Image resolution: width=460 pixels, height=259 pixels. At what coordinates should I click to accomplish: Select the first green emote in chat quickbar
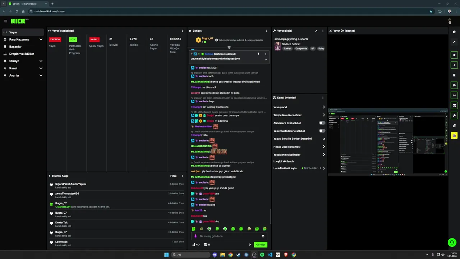[x=193, y=229]
